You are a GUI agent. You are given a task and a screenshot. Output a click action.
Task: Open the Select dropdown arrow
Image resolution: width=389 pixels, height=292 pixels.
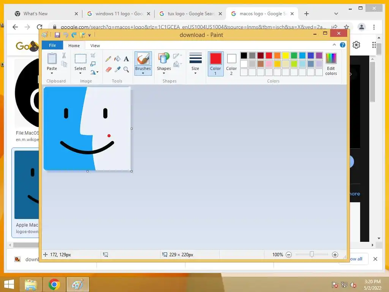pos(81,73)
